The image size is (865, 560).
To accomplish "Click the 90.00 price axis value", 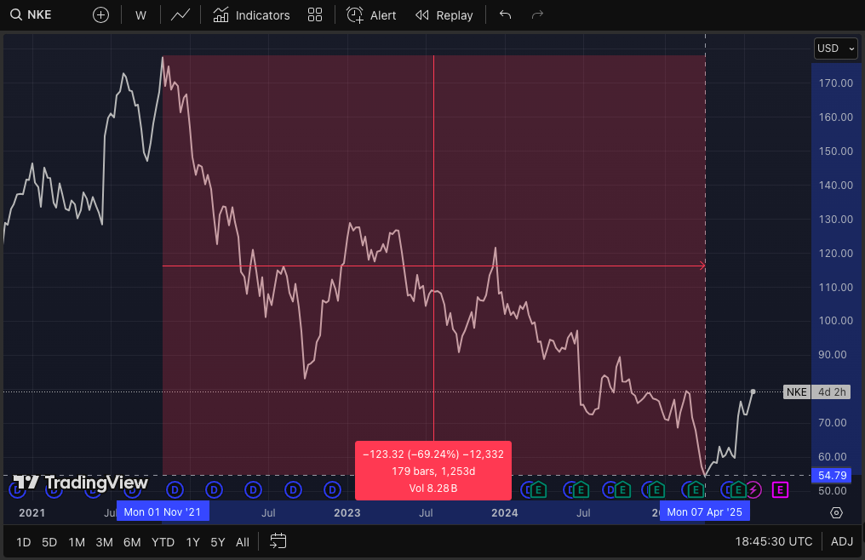I will [833, 355].
